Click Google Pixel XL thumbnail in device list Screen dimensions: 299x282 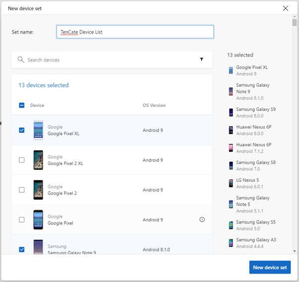point(38,130)
